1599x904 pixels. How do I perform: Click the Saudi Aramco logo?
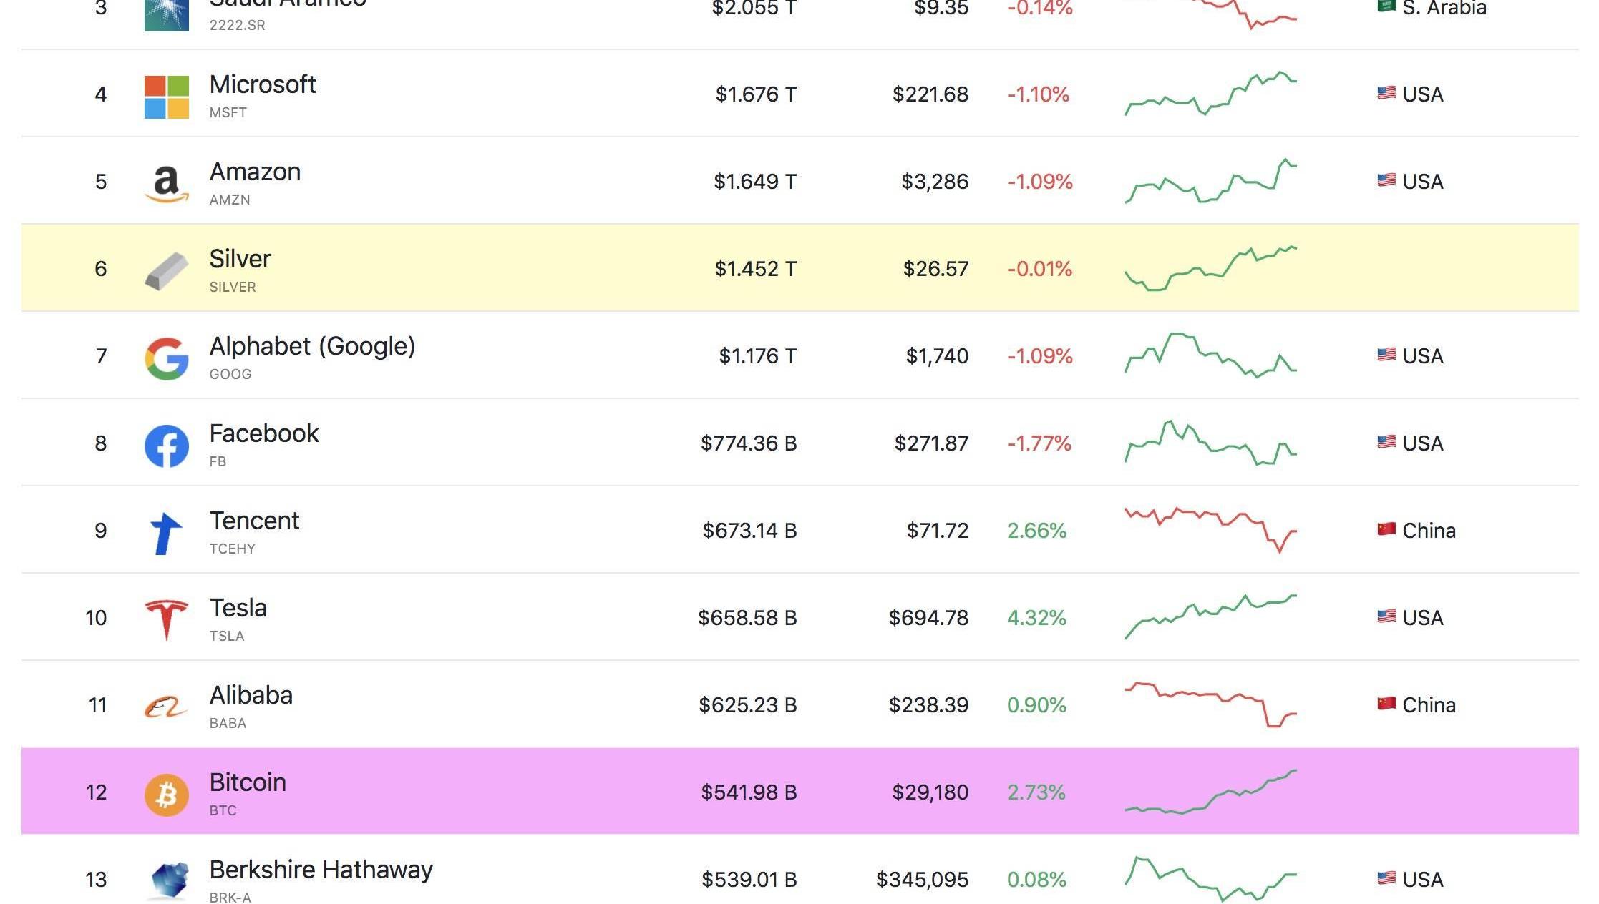point(167,14)
